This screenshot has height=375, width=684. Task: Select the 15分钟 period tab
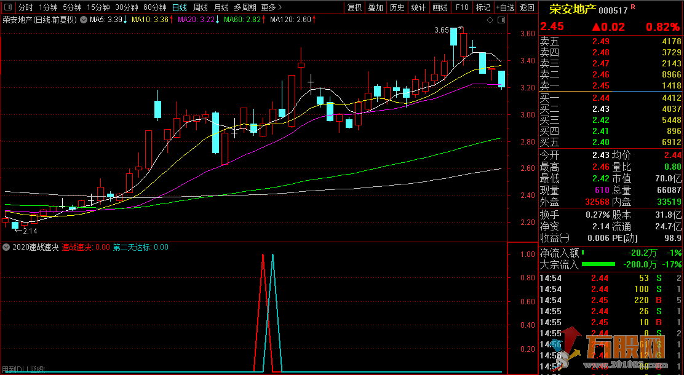(x=98, y=7)
